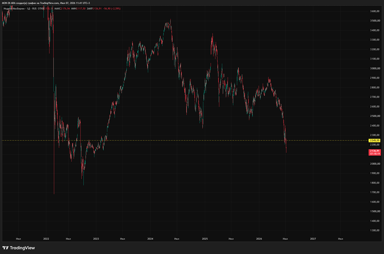Click the 2024 label on the time axis

[150, 239]
